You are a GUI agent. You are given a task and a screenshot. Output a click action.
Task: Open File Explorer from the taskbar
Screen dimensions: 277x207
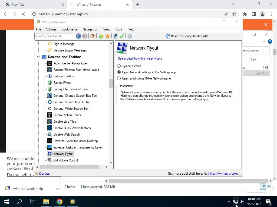tap(46, 202)
